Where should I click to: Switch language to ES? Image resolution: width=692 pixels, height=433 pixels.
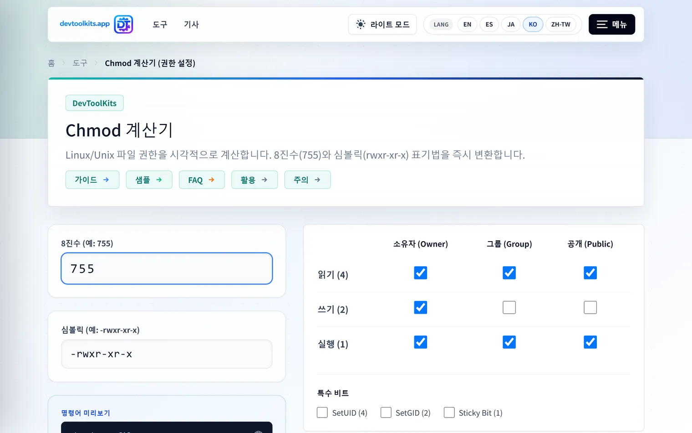click(489, 24)
